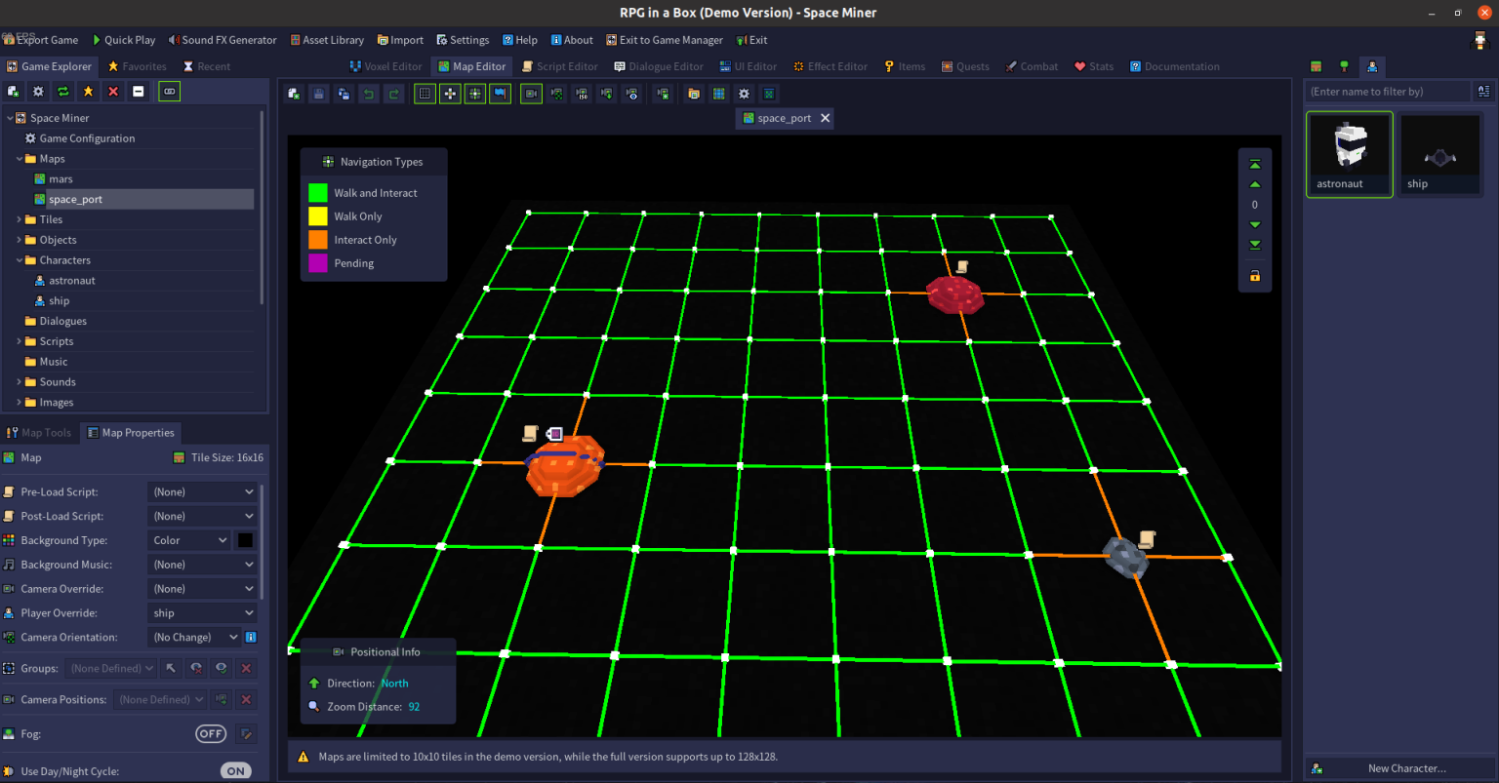
Task: Open the tiles tab icon in asset panel
Action: [1317, 66]
